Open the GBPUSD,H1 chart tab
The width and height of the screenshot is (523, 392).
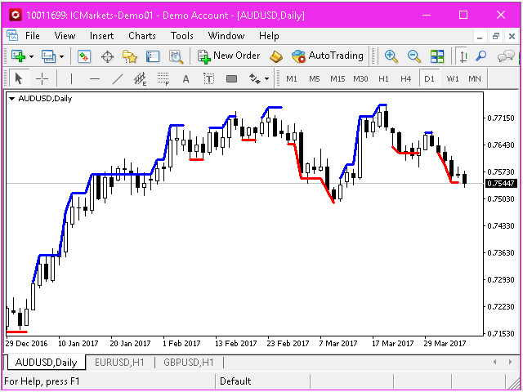[188, 362]
